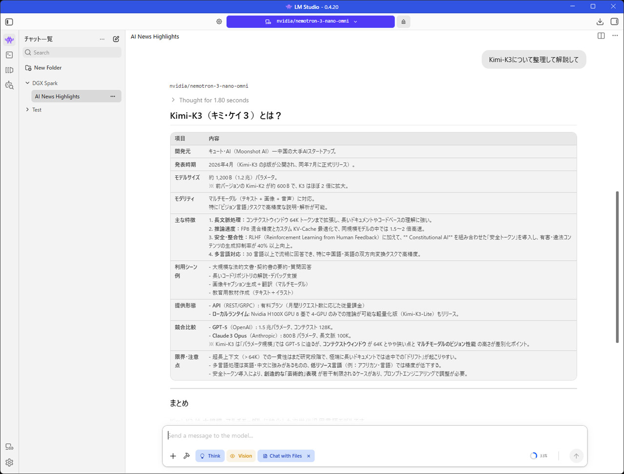Viewport: 624px width, 474px height.
Task: Expand the Test folder
Action: click(27, 110)
